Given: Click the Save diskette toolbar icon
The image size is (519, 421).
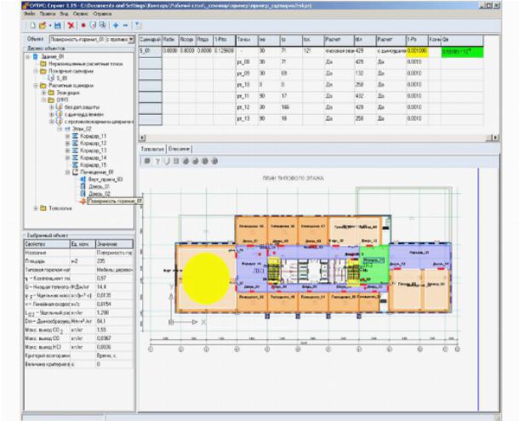Looking at the screenshot, I should 57,26.
